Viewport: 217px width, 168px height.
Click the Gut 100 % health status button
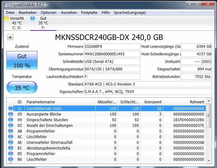point(22,60)
